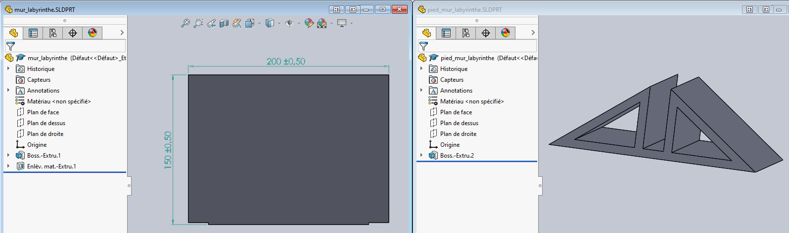Select Plan de dessus in mur_labyrinthe tree
Screen dimensions: 789x233
coord(46,123)
